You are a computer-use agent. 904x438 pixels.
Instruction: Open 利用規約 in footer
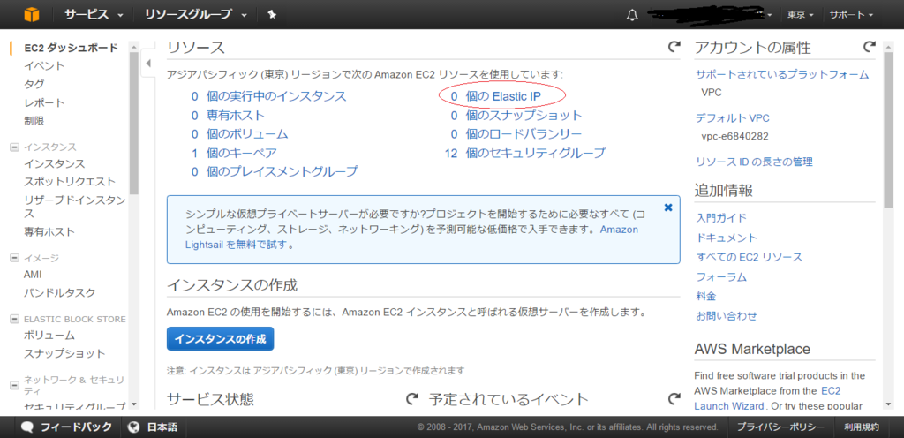pos(862,427)
